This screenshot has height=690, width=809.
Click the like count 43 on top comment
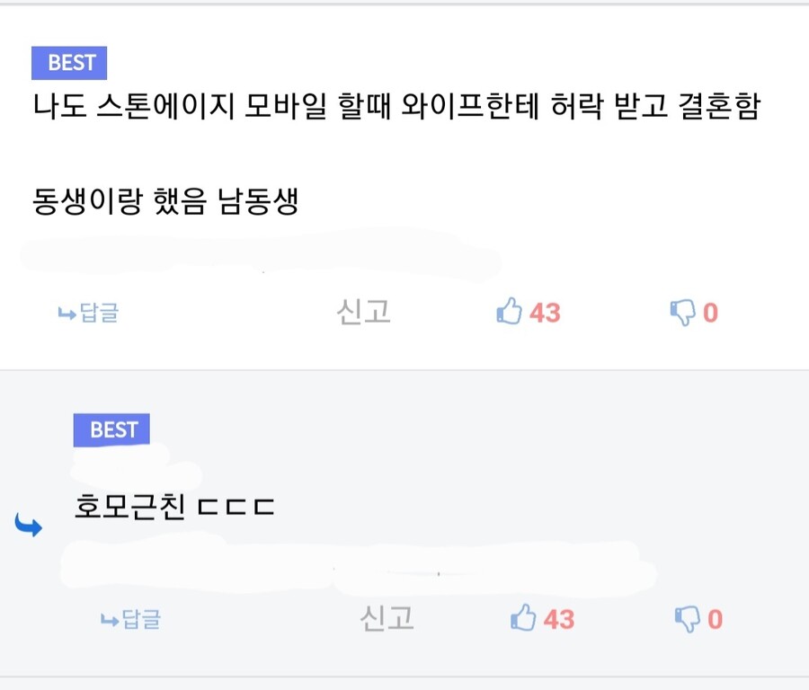(544, 313)
